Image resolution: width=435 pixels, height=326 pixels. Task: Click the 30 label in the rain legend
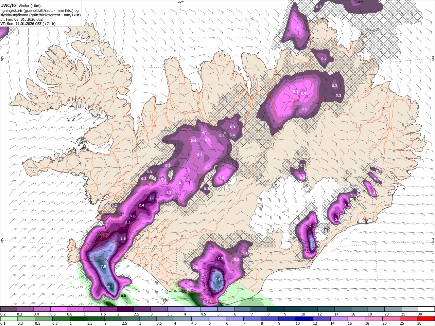tap(420, 323)
